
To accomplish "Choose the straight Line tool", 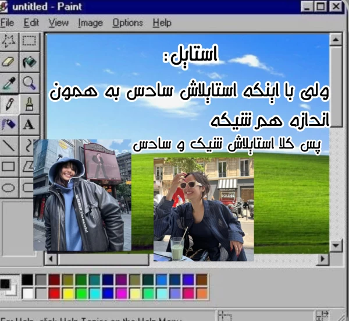I will click(x=9, y=145).
